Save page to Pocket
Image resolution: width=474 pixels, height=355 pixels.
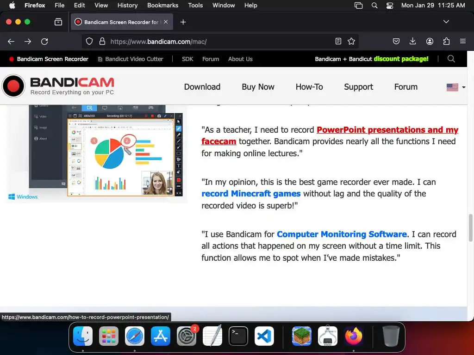pos(396,41)
